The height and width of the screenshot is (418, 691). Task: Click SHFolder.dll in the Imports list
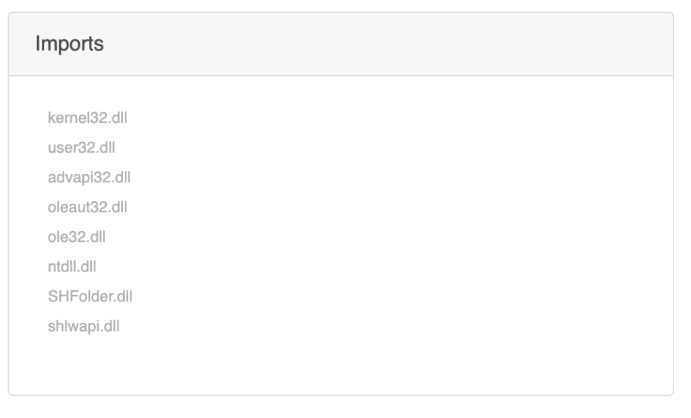point(90,296)
